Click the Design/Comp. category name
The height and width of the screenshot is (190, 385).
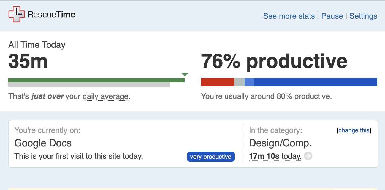click(x=280, y=143)
